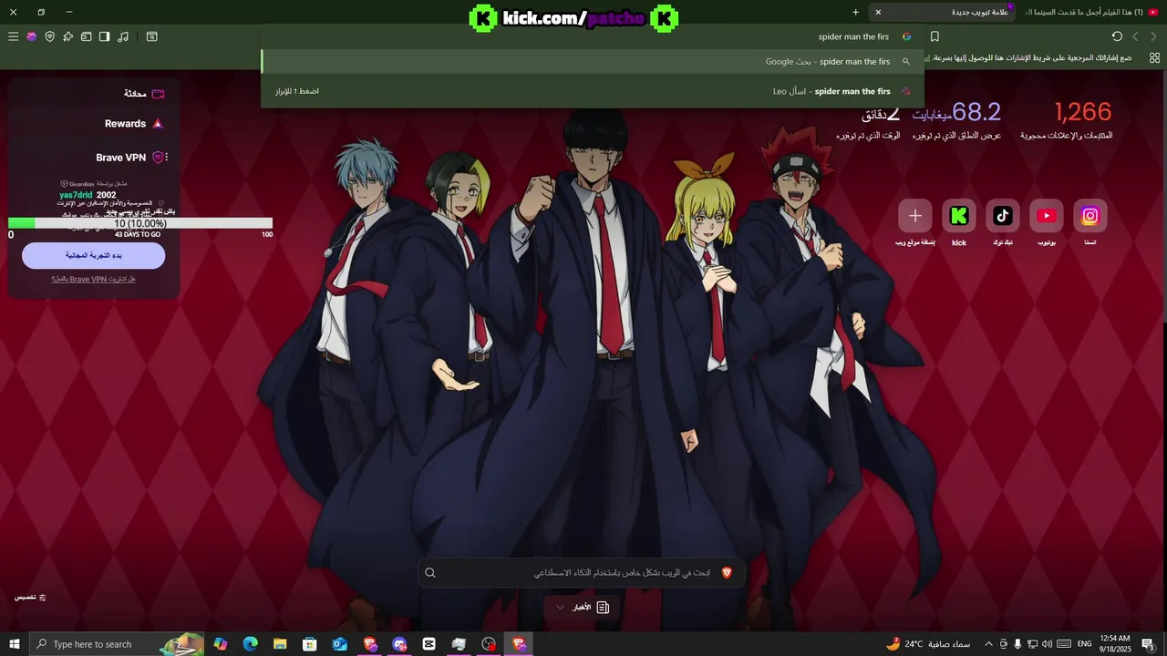Click the active Brave taskbar icon

[x=519, y=644]
